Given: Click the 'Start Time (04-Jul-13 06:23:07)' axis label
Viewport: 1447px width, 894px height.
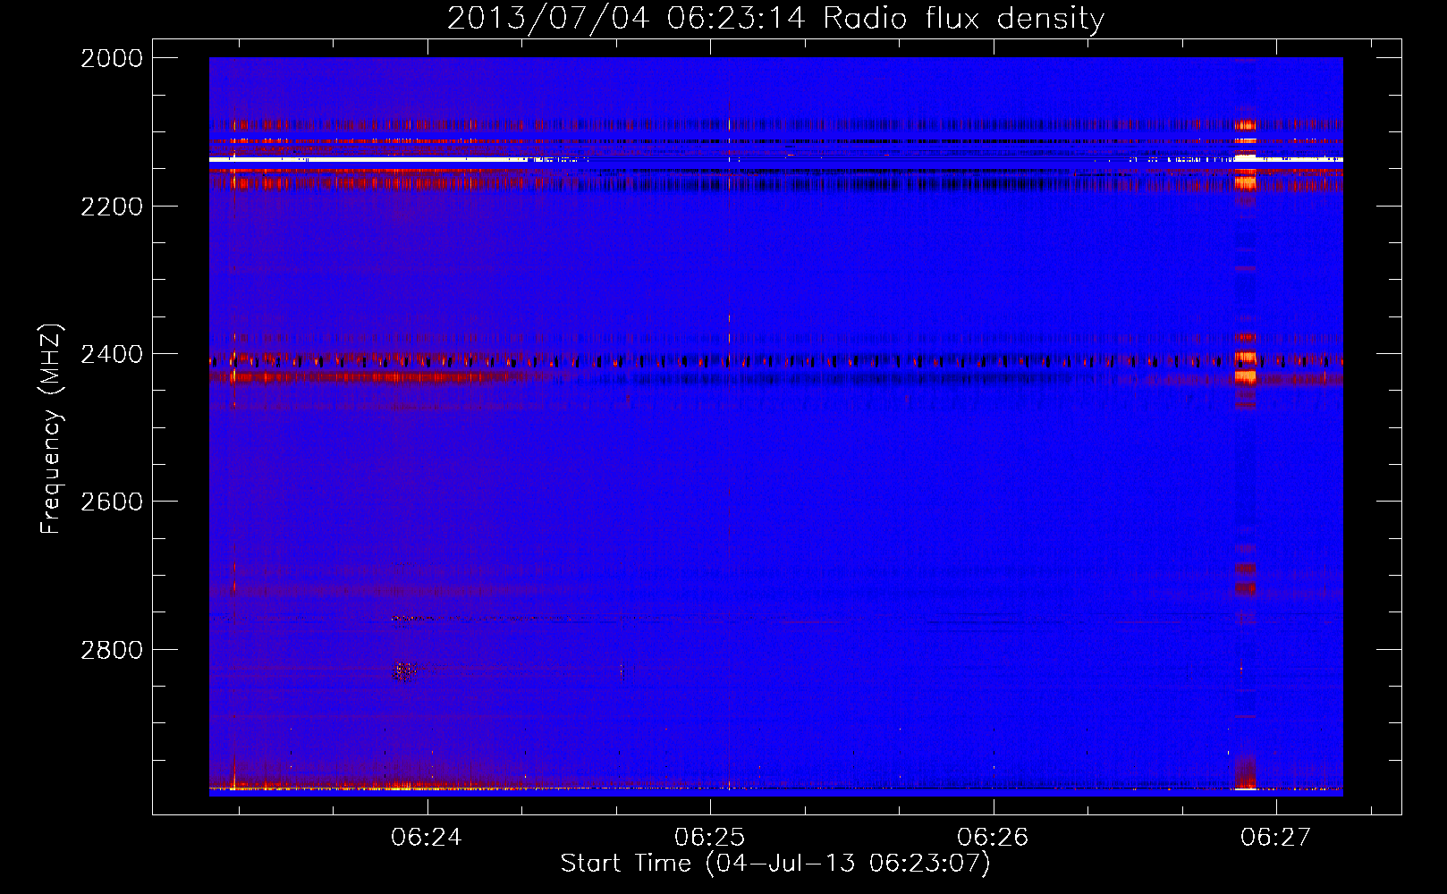Looking at the screenshot, I should (775, 863).
